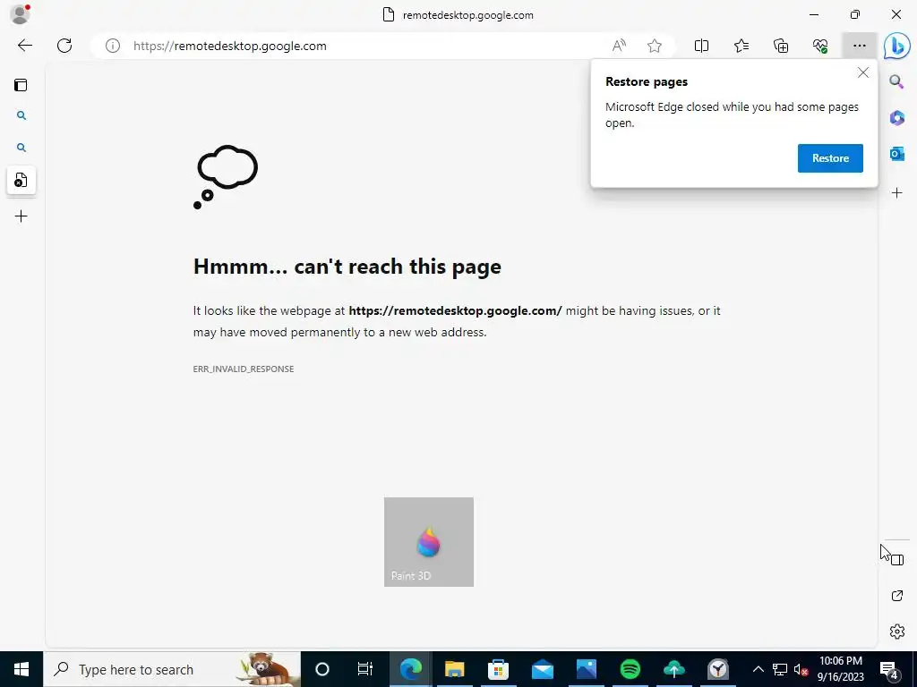Open the Photos app on the taskbar

click(x=586, y=669)
